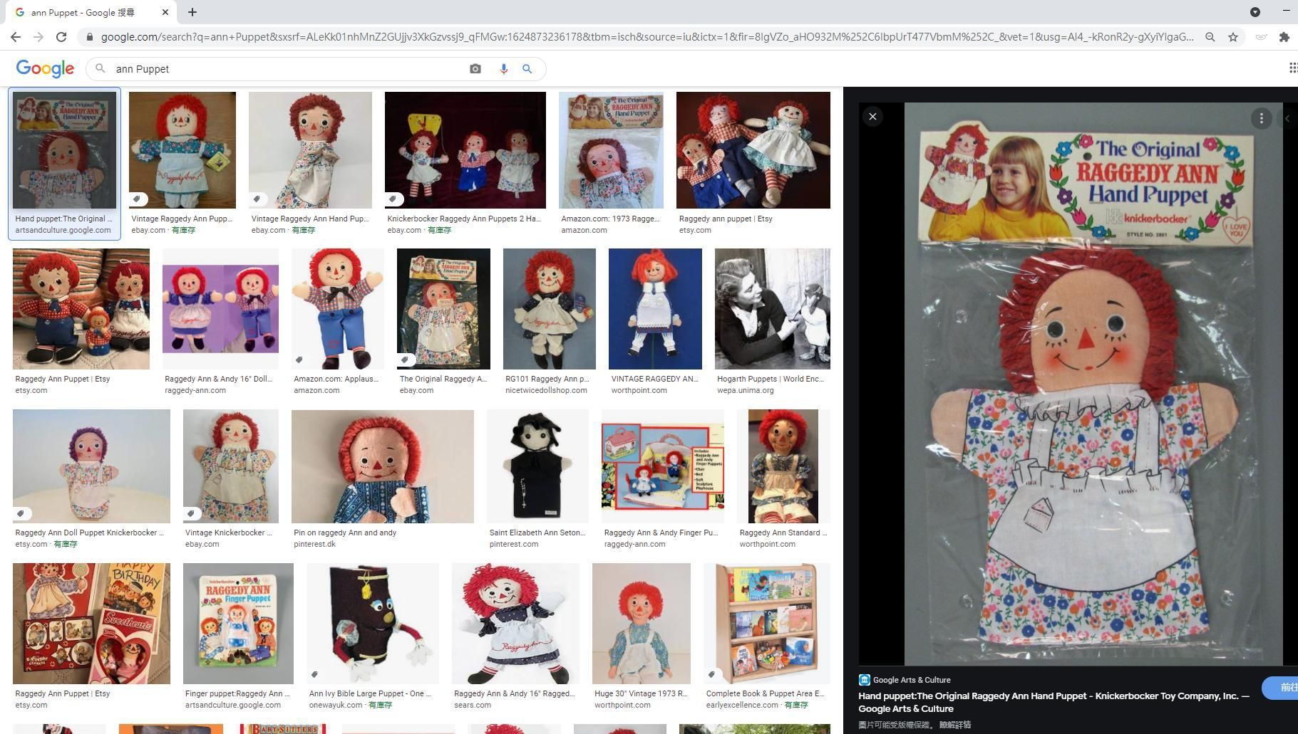Bookmark this page with star icon
The height and width of the screenshot is (734, 1298).
pos(1233,37)
